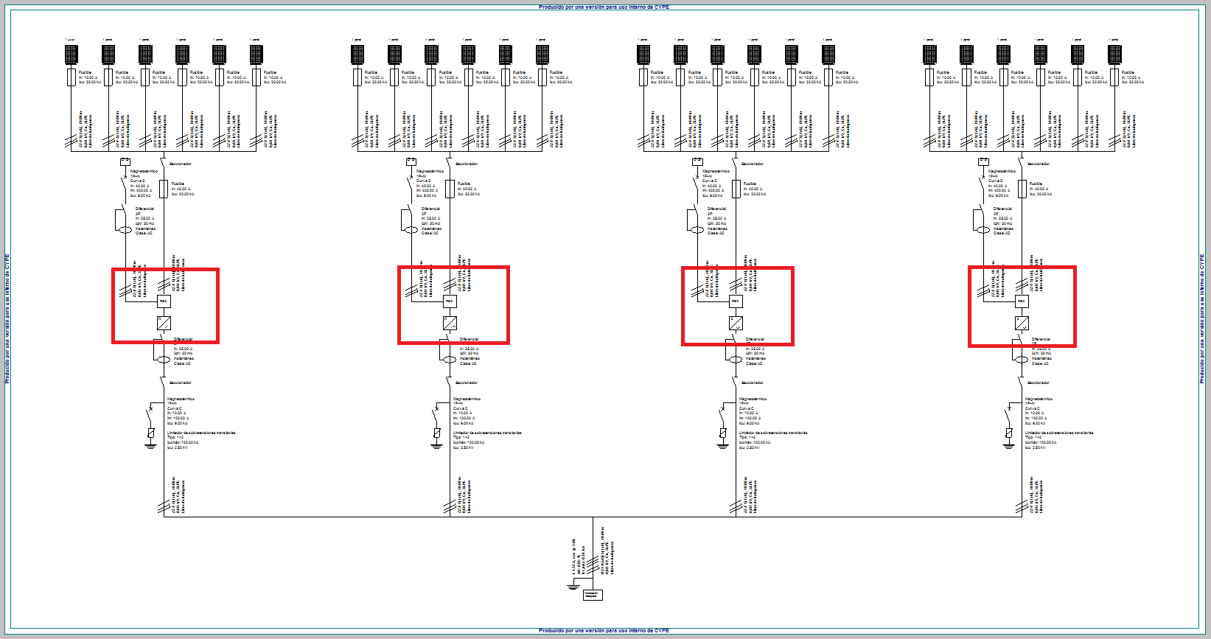Select the battery symbol in the second branch
Viewport: 1211px width, 639px height.
point(411,161)
